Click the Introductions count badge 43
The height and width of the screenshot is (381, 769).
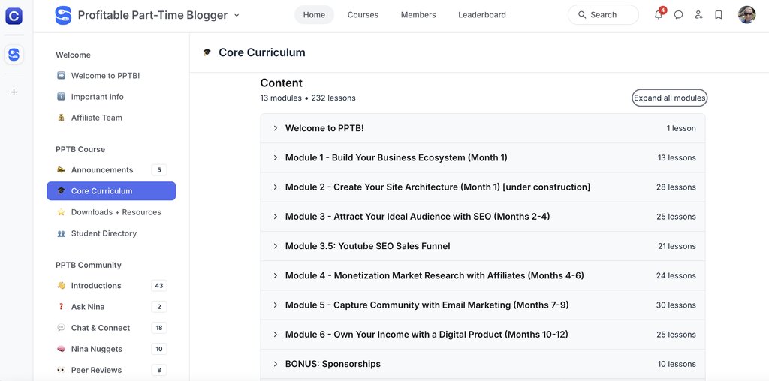159,286
